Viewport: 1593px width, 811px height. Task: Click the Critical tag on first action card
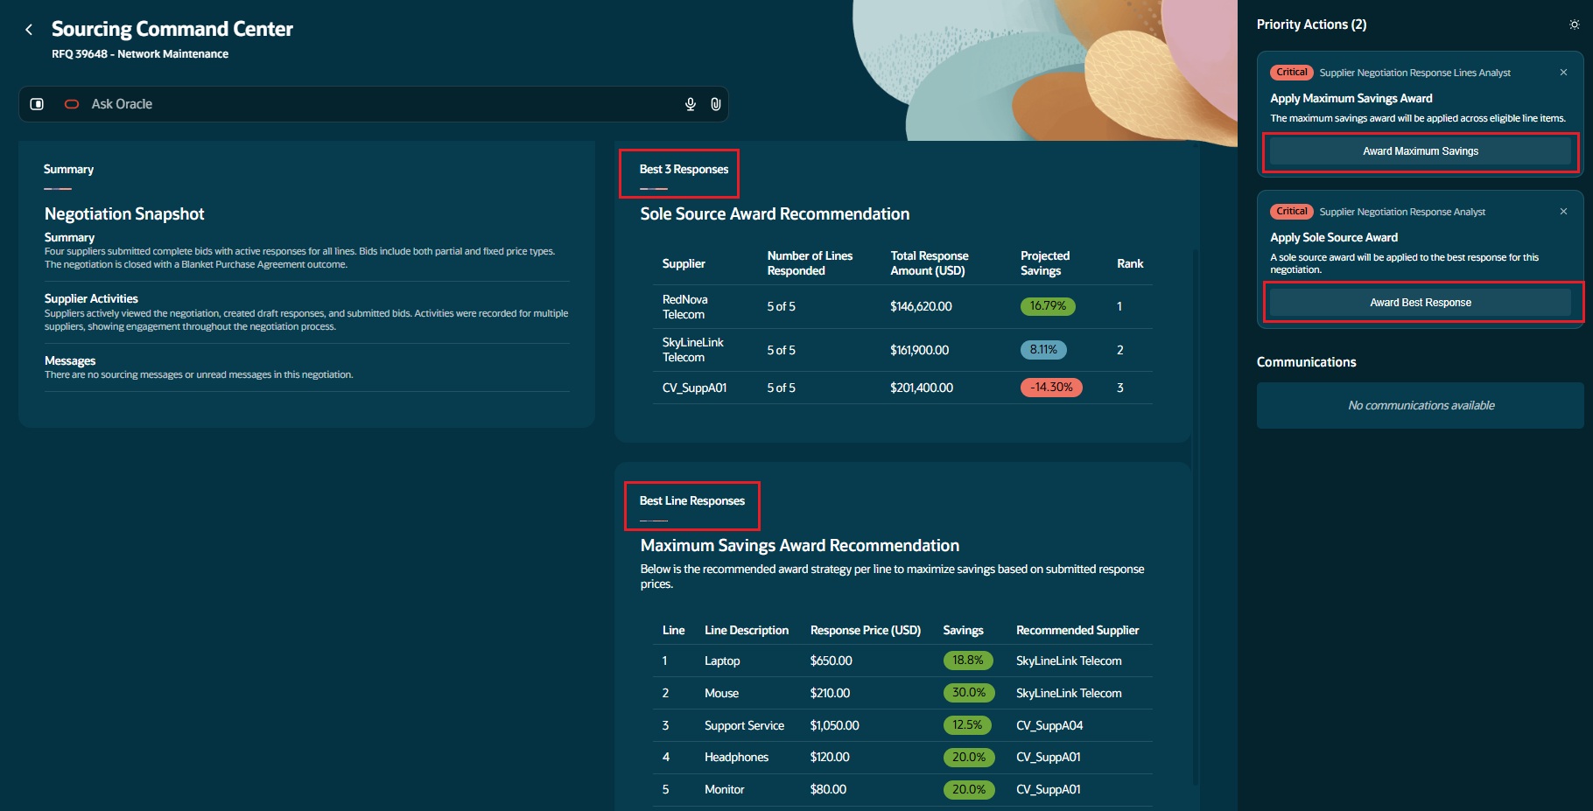click(1292, 73)
